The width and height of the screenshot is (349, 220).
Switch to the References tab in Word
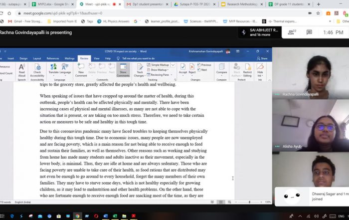[x=53, y=58]
